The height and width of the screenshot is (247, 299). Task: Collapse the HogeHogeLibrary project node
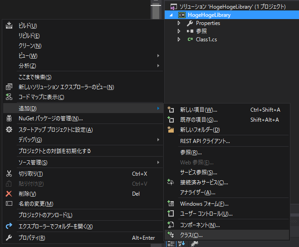coord(171,15)
